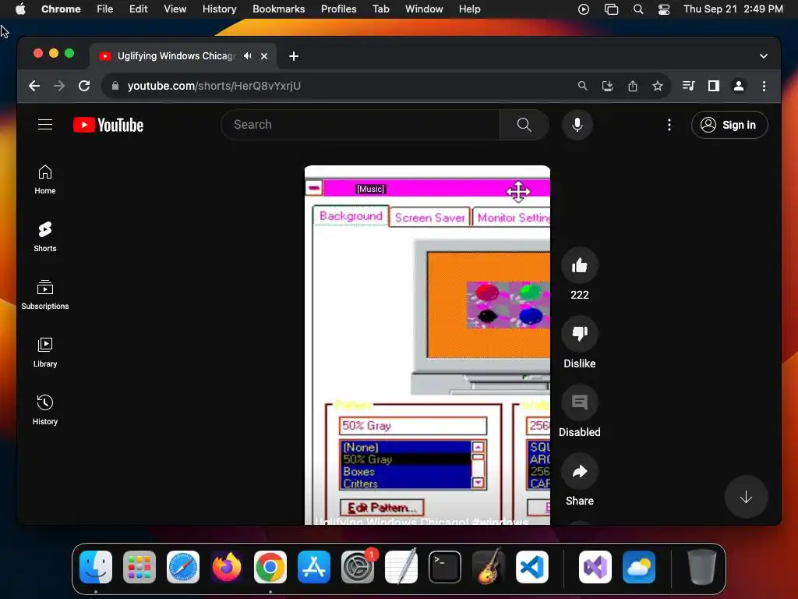Viewport: 798px width, 599px height.
Task: Open Shorts in YouTube sidebar
Action: [45, 237]
